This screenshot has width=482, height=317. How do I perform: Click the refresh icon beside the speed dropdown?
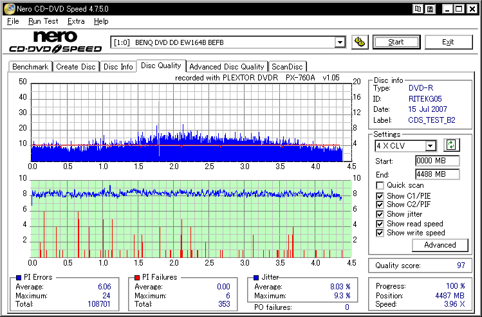pyautogui.click(x=451, y=145)
